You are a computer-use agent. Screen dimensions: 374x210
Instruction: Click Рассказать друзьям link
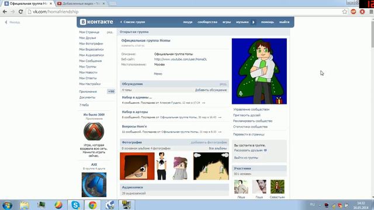tap(248, 150)
